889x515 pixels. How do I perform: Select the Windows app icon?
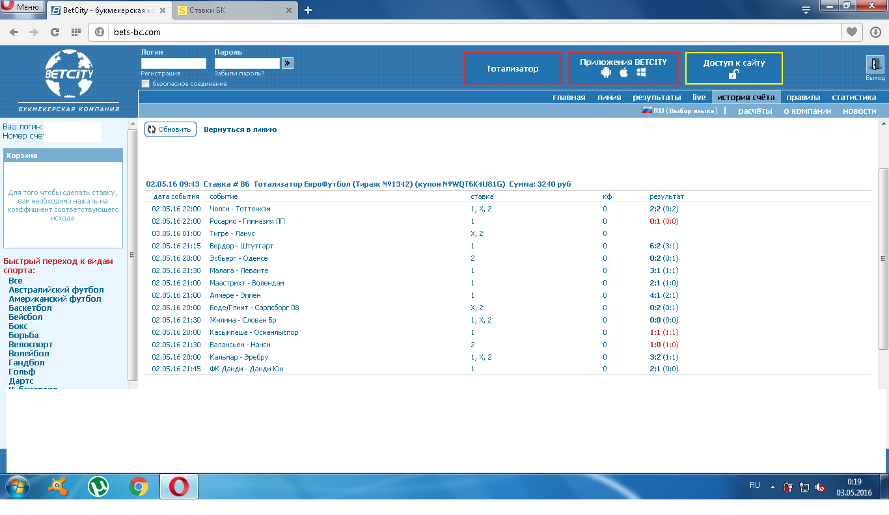click(x=641, y=73)
